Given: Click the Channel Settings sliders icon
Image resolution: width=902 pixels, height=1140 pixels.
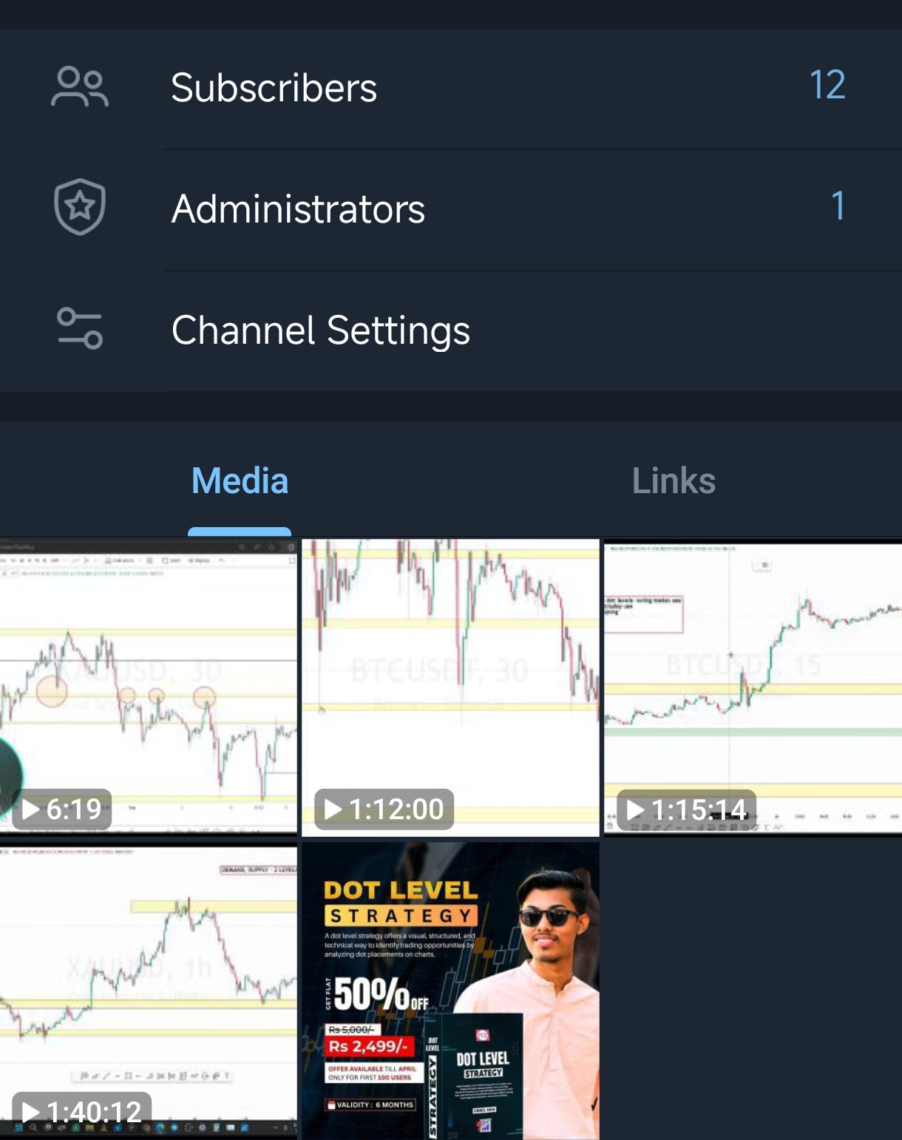Looking at the screenshot, I should click(x=80, y=330).
